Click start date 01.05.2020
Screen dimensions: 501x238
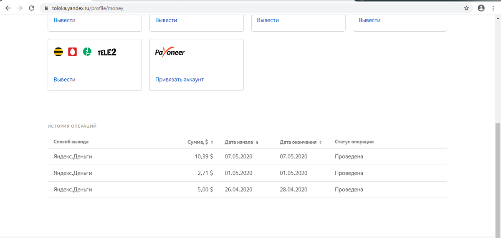pyautogui.click(x=238, y=173)
